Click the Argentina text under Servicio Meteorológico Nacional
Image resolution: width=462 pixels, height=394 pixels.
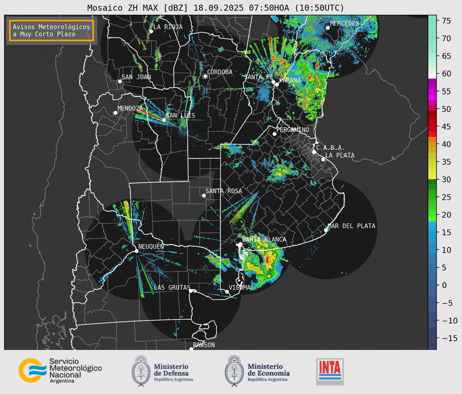(62, 381)
